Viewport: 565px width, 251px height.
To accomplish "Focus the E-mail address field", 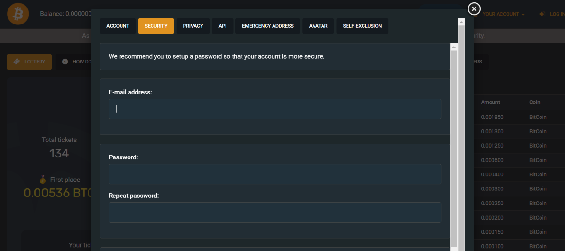I will 275,109.
